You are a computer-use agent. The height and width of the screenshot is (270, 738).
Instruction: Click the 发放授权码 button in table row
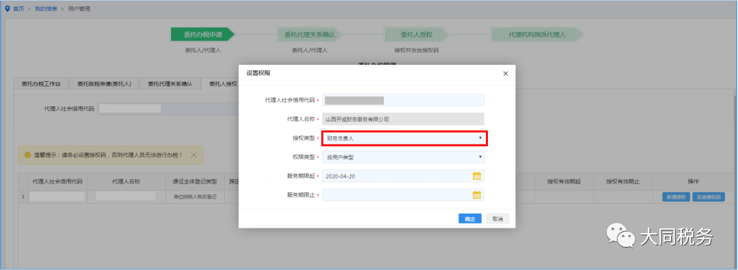tap(709, 197)
